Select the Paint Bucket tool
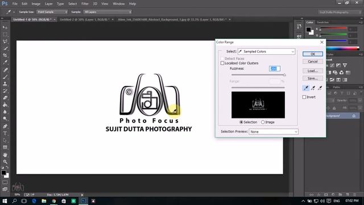Image resolution: width=364 pixels, height=205 pixels. click(x=5, y=105)
